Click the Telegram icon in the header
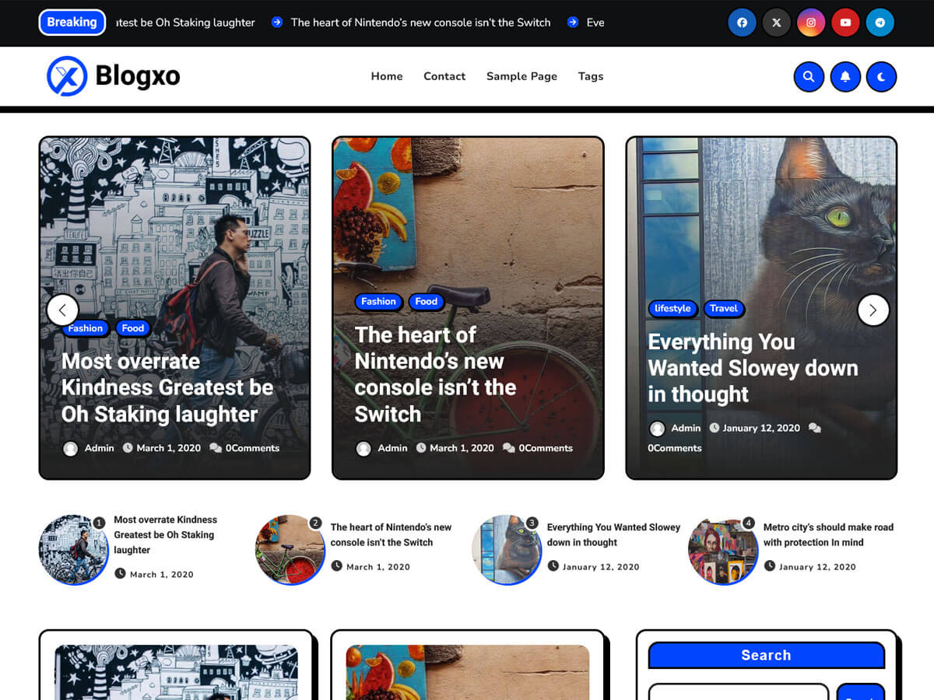Screen dimensions: 934x700 (x=880, y=23)
